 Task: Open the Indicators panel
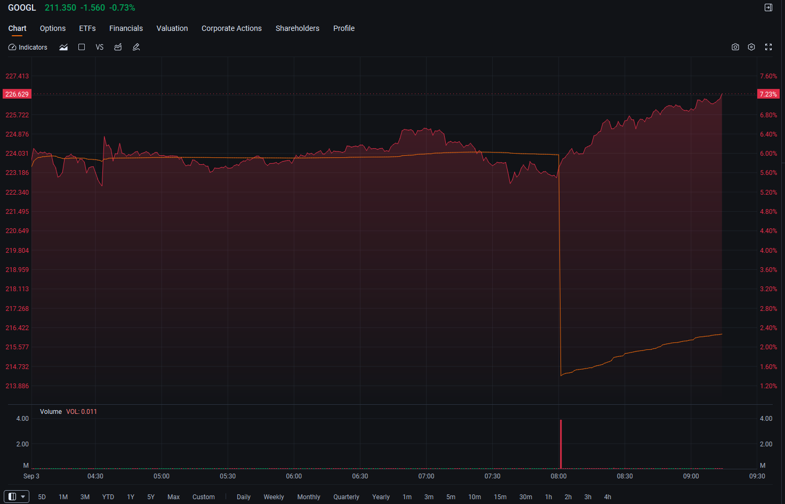(28, 47)
